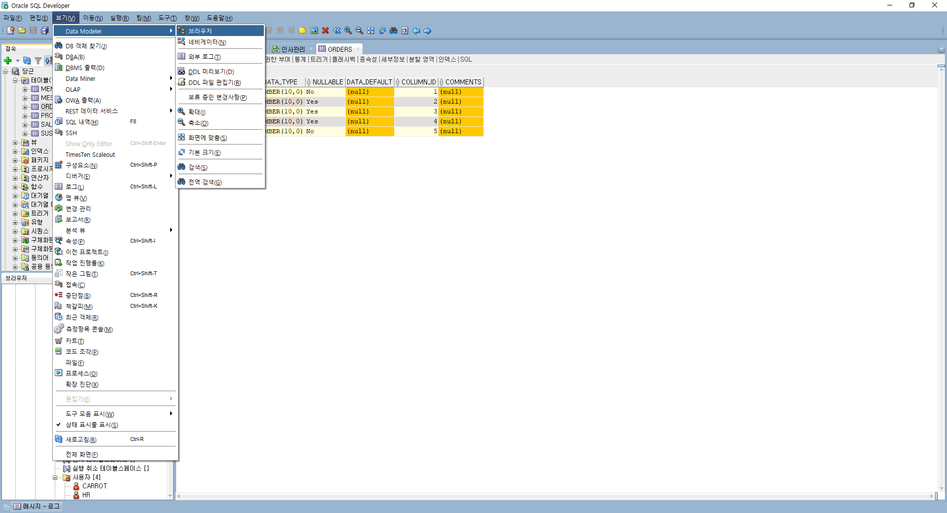Viewport: 947px width, 513px height.
Task: Expand the 트리거 tree node
Action: [x=15, y=214]
